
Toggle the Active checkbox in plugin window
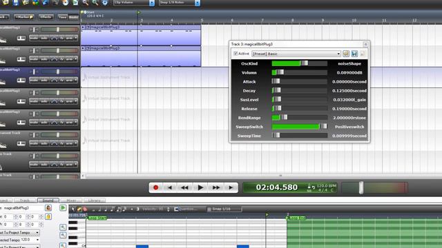[236, 54]
